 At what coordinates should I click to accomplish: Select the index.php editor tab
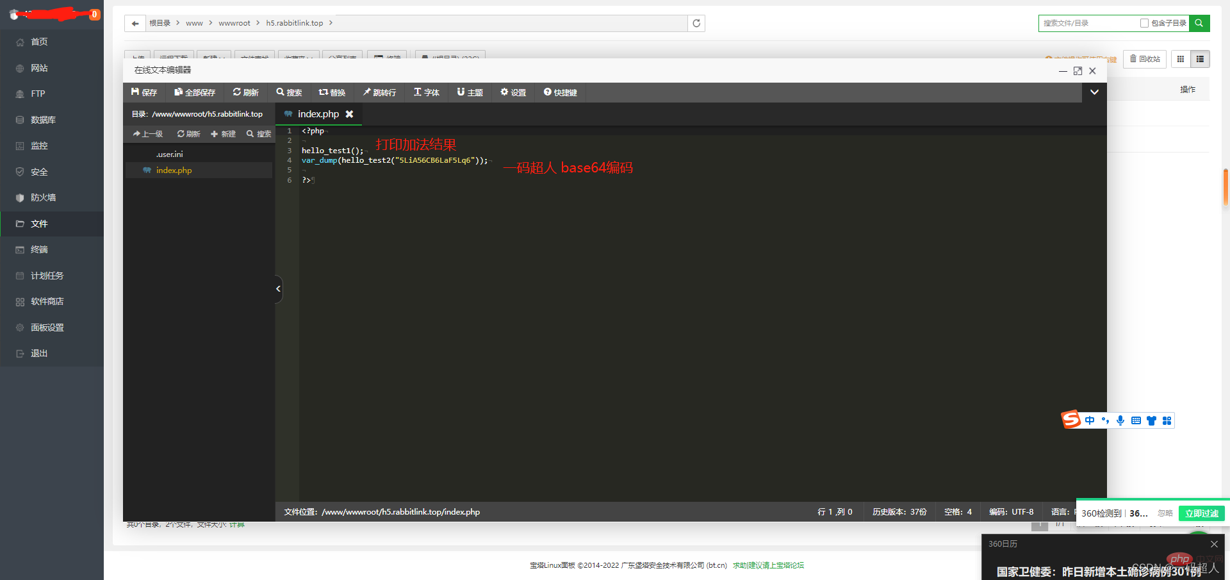point(318,114)
